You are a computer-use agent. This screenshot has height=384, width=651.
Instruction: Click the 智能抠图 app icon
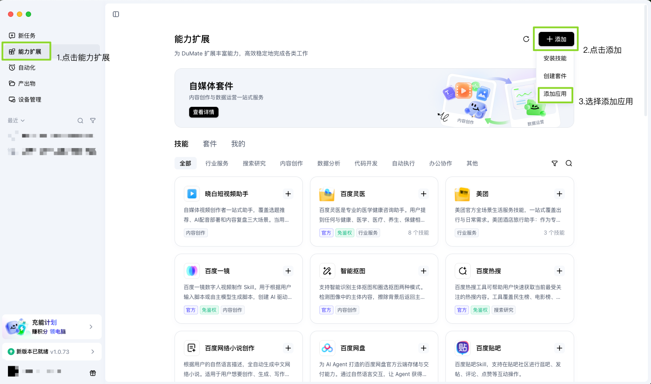point(327,271)
